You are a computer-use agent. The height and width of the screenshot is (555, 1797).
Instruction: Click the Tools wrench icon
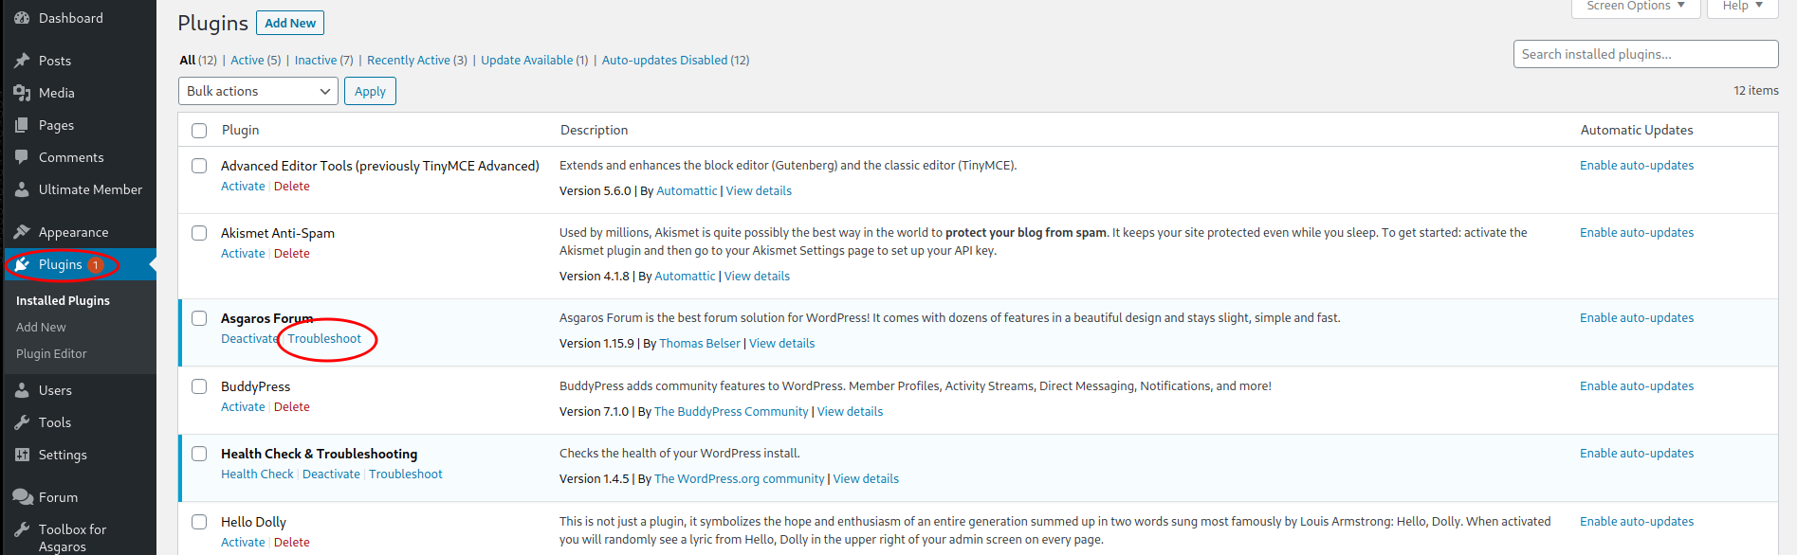tap(22, 422)
